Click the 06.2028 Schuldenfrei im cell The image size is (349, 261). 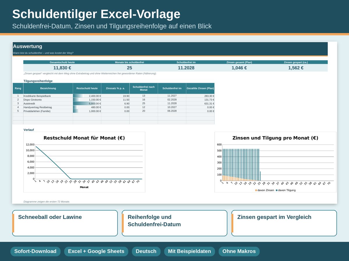(x=172, y=111)
